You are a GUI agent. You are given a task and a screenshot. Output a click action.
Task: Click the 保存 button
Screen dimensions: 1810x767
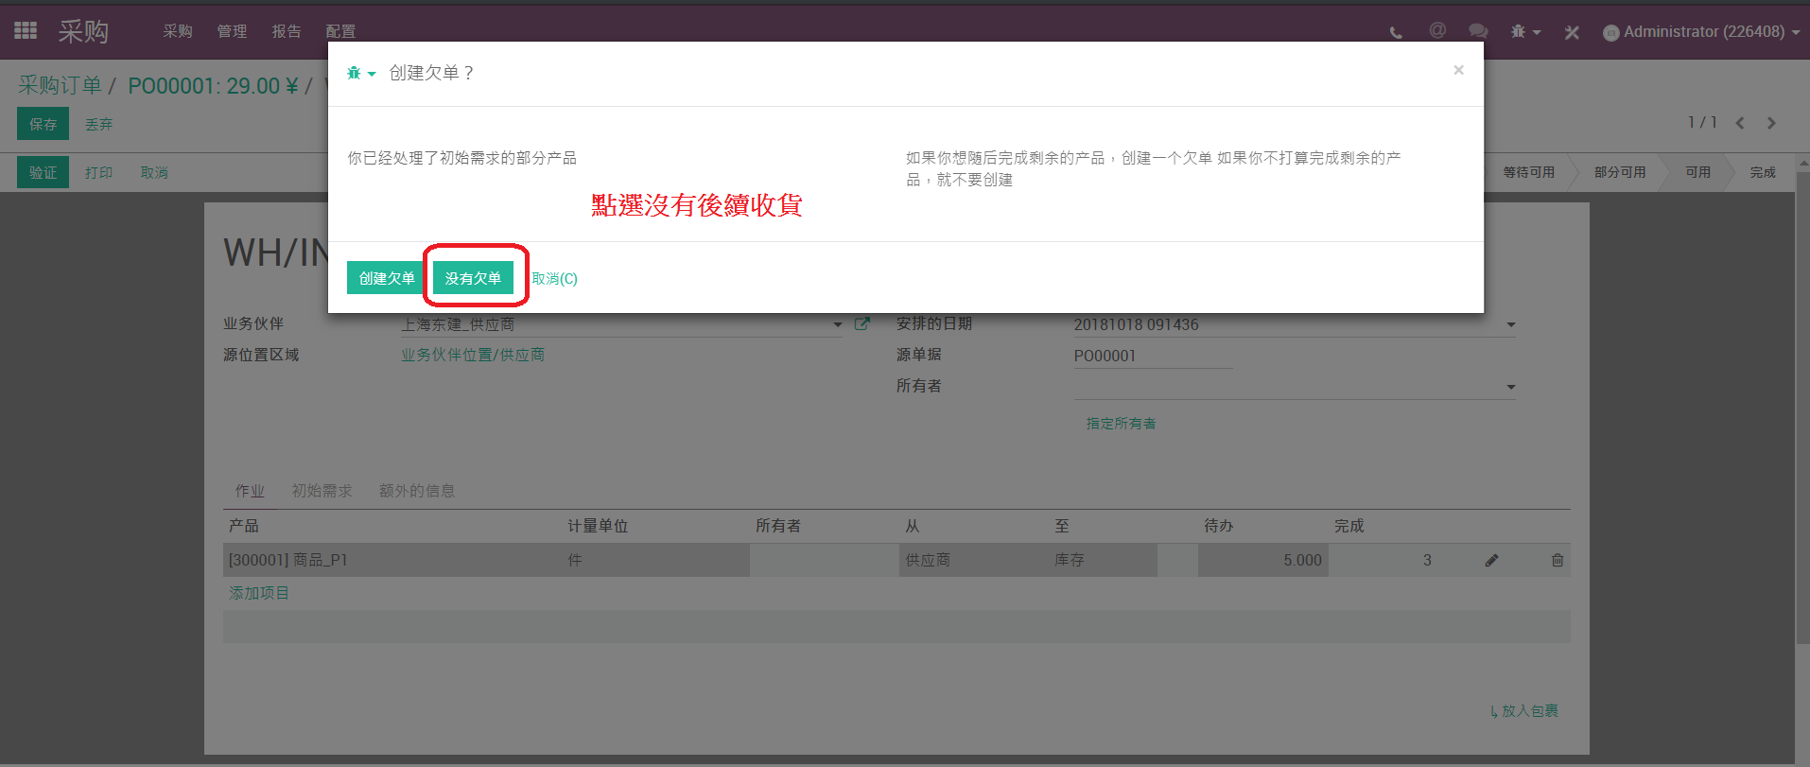pos(43,124)
